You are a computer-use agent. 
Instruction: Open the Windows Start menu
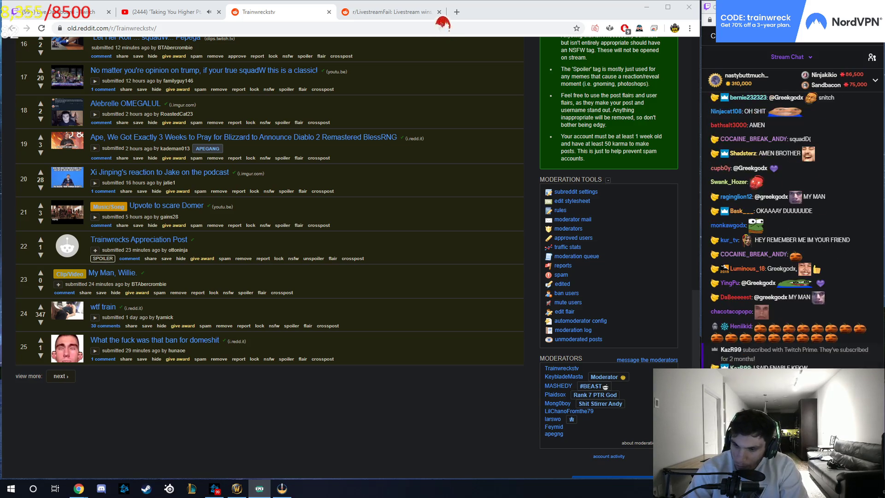point(11,489)
